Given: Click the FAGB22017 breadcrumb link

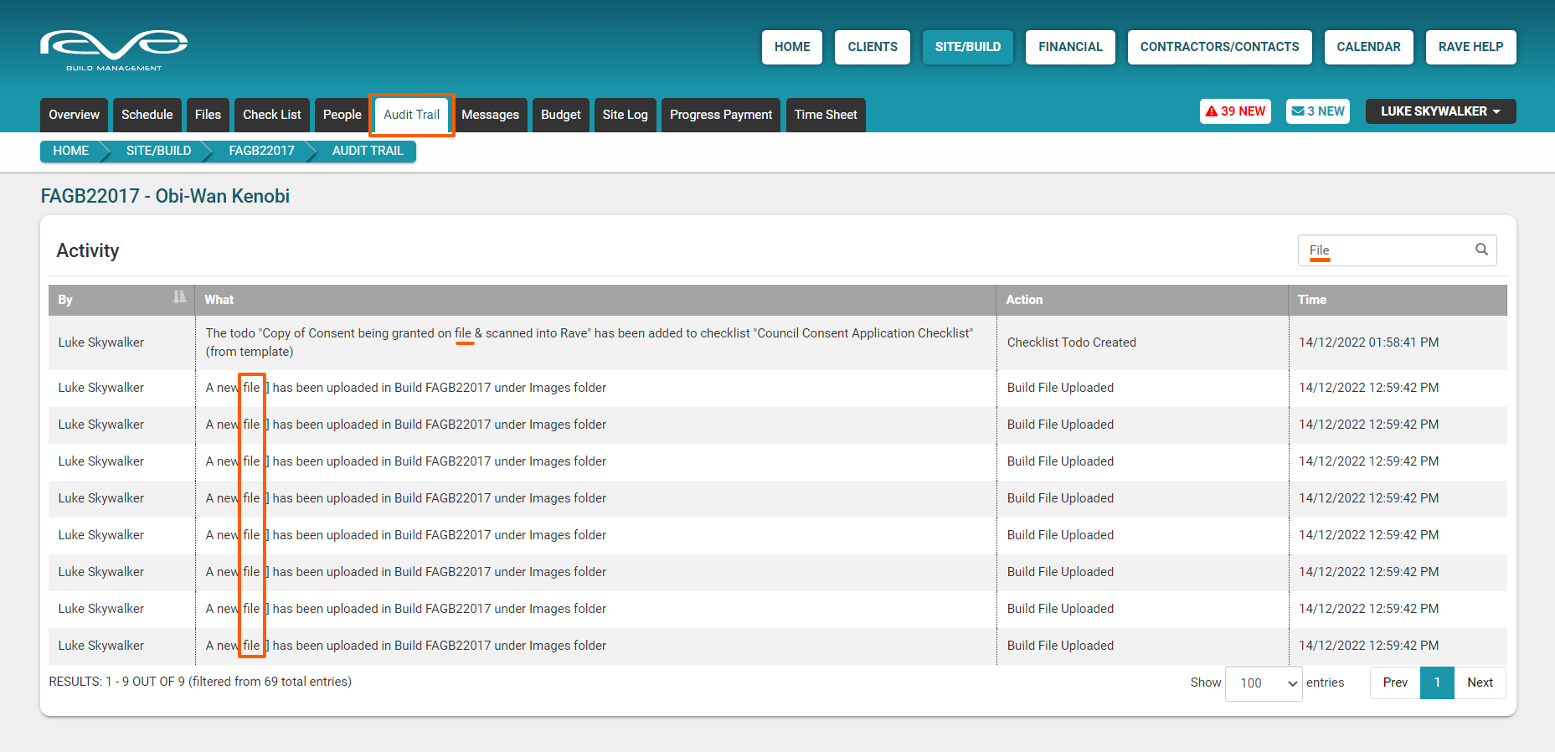Looking at the screenshot, I should pos(261,151).
